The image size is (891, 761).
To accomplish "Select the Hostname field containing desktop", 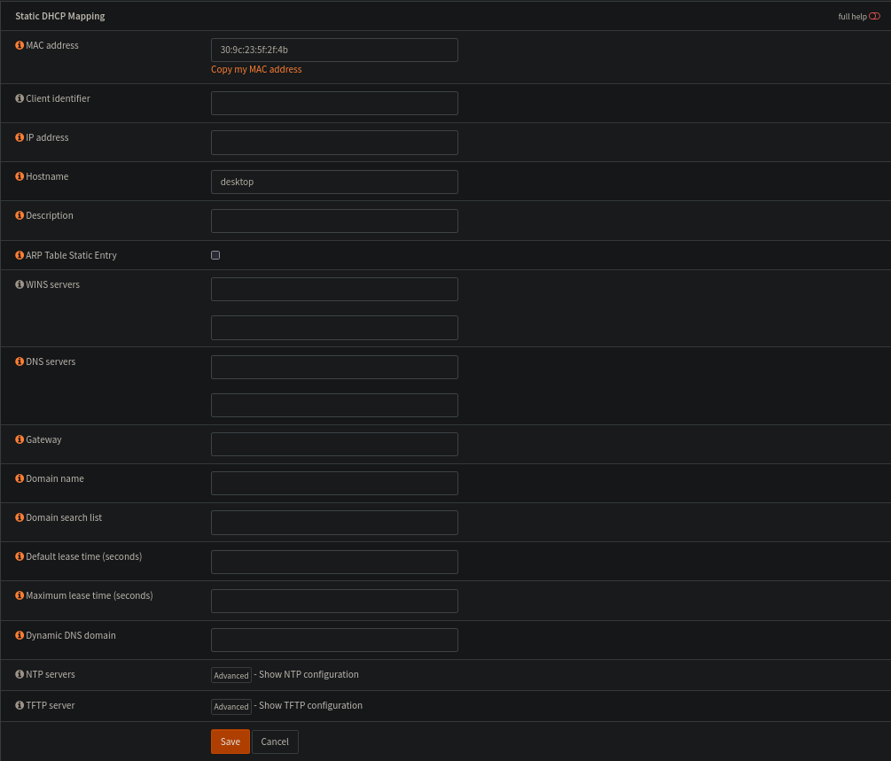I will pyautogui.click(x=334, y=182).
